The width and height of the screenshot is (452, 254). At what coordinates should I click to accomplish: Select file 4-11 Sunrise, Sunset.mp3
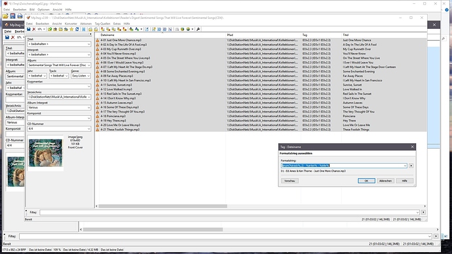(x=116, y=85)
